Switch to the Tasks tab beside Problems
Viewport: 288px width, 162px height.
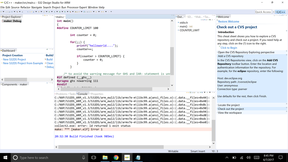72,94
